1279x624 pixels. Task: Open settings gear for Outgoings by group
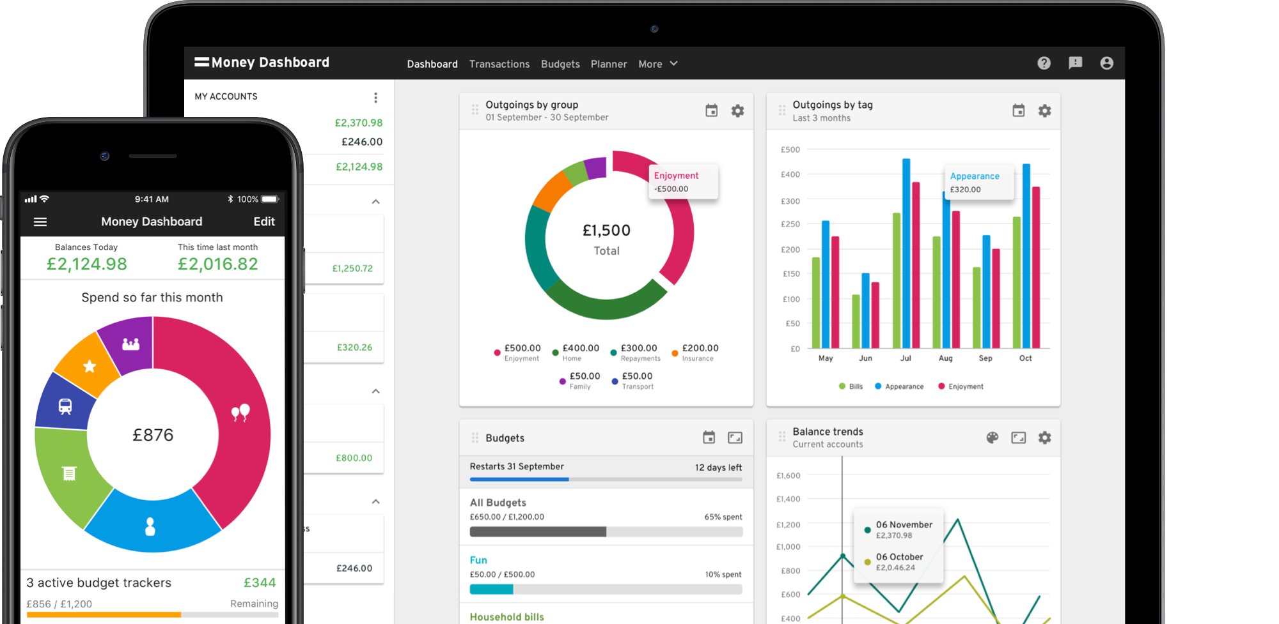737,110
